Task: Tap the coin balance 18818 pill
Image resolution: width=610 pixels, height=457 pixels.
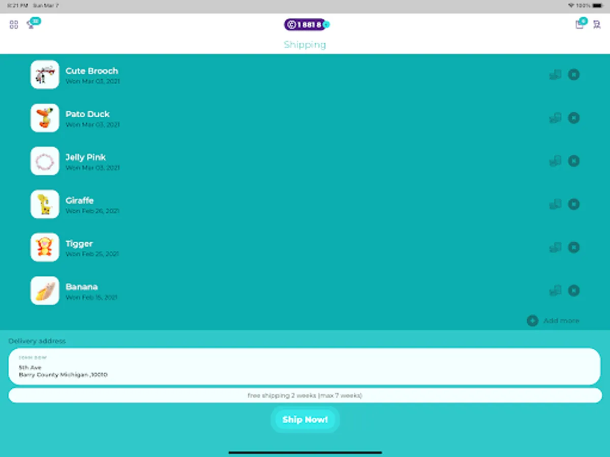Action: (x=304, y=24)
